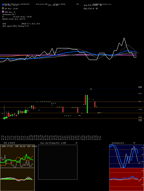This screenshot has width=144, height=191.
Task: Click the tall green candlestick in price chart
Action: pyautogui.click(x=87, y=104)
